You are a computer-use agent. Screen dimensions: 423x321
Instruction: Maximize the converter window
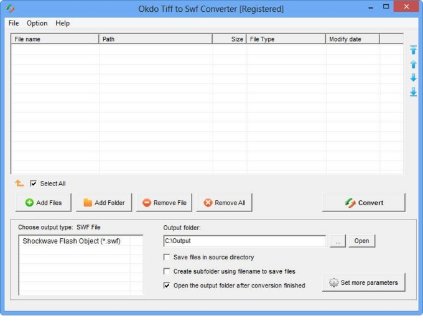coord(386,7)
